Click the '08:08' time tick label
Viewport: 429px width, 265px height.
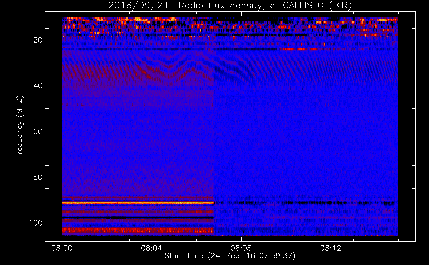pyautogui.click(x=241, y=248)
